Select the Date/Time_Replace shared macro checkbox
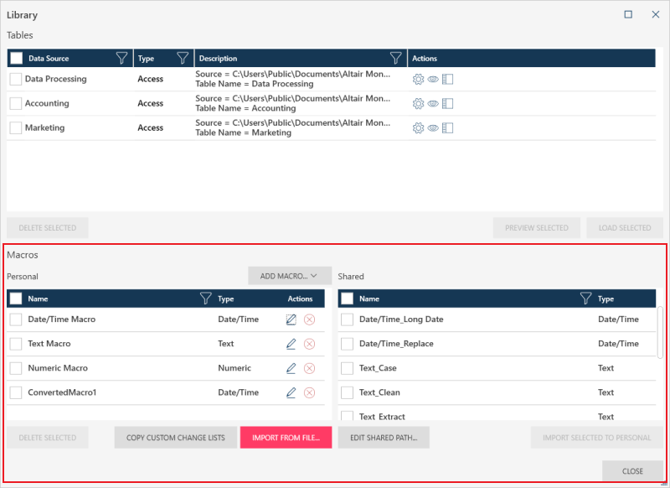This screenshot has height=488, width=670. click(347, 344)
